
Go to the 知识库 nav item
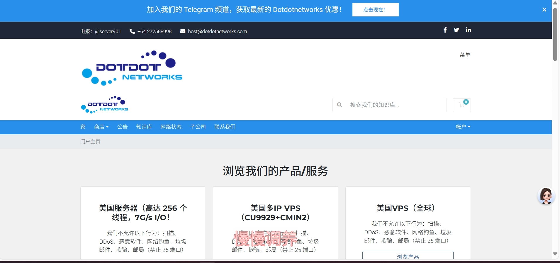144,127
